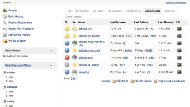This screenshot has height=107, width=190.
Task: Open the jenkins_main_trunk job
Action: click(90, 50)
